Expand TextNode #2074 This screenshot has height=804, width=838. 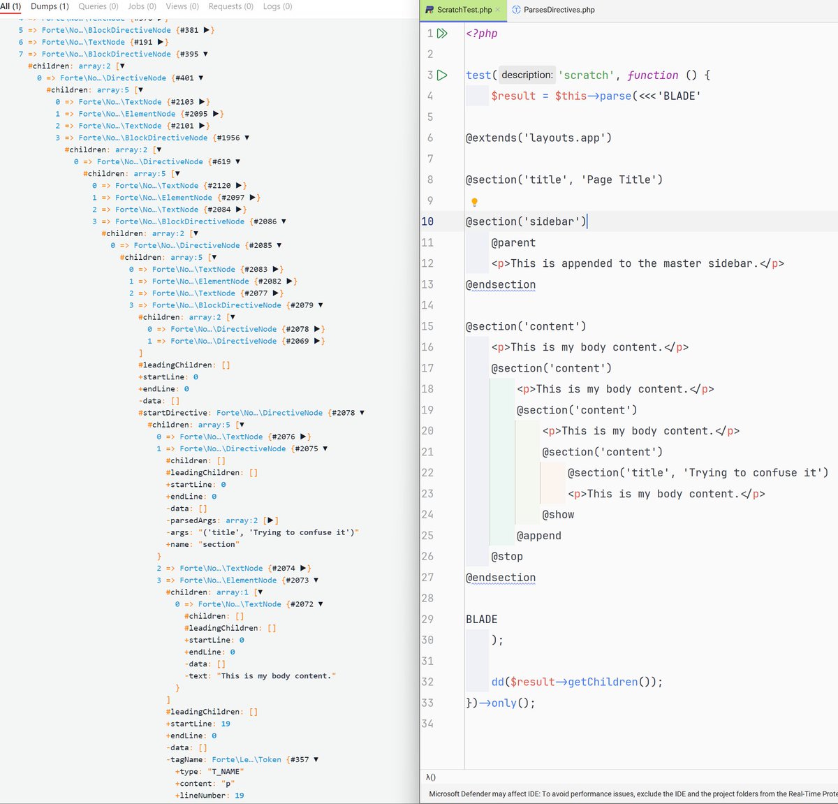point(302,569)
